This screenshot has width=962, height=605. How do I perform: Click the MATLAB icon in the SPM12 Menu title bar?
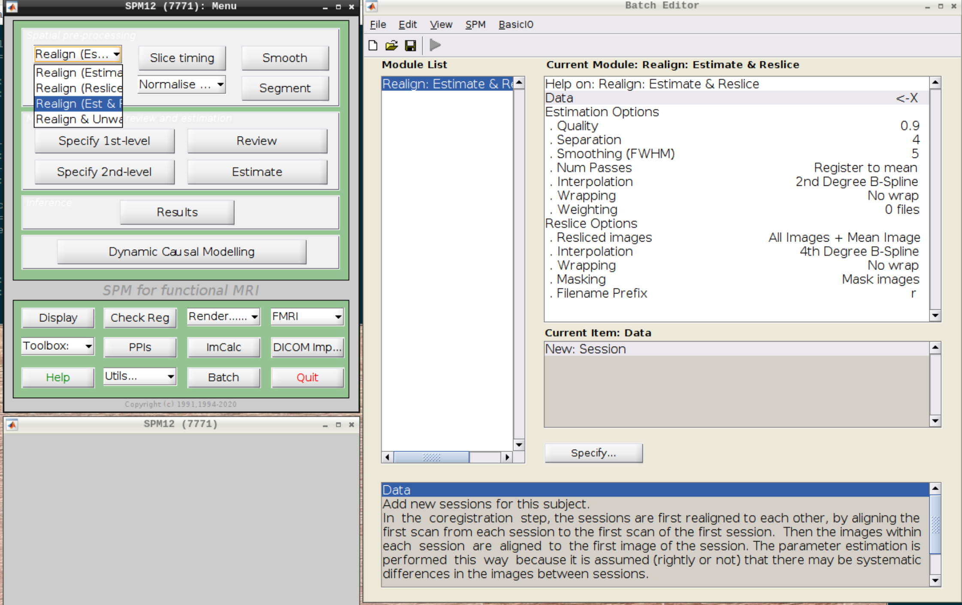click(12, 6)
